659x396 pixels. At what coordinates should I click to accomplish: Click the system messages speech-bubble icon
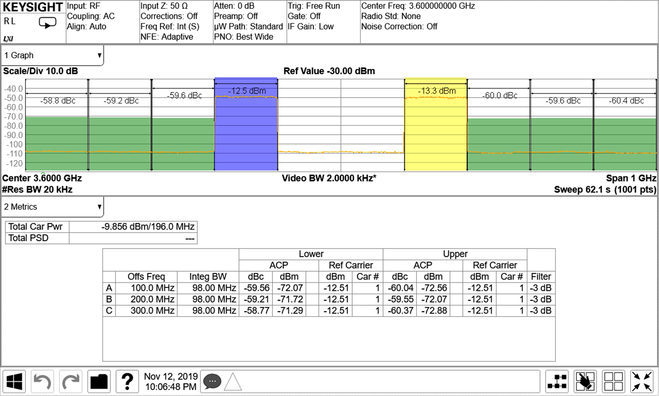pos(212,381)
